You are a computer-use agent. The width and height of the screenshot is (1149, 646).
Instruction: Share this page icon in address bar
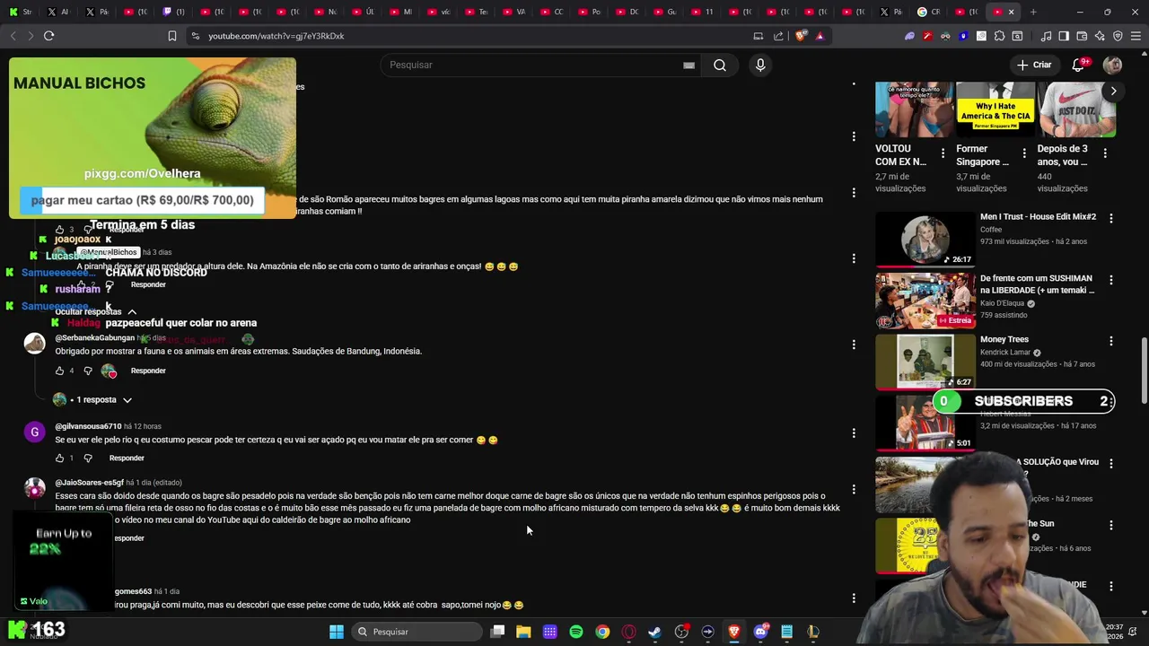click(778, 36)
